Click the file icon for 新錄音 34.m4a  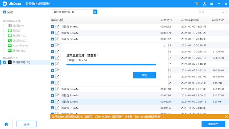[57, 27]
